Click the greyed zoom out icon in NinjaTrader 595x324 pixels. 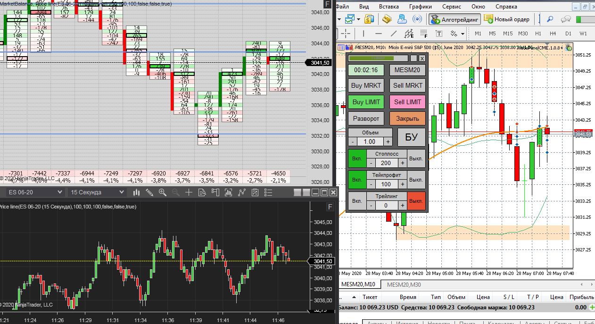pos(176,192)
